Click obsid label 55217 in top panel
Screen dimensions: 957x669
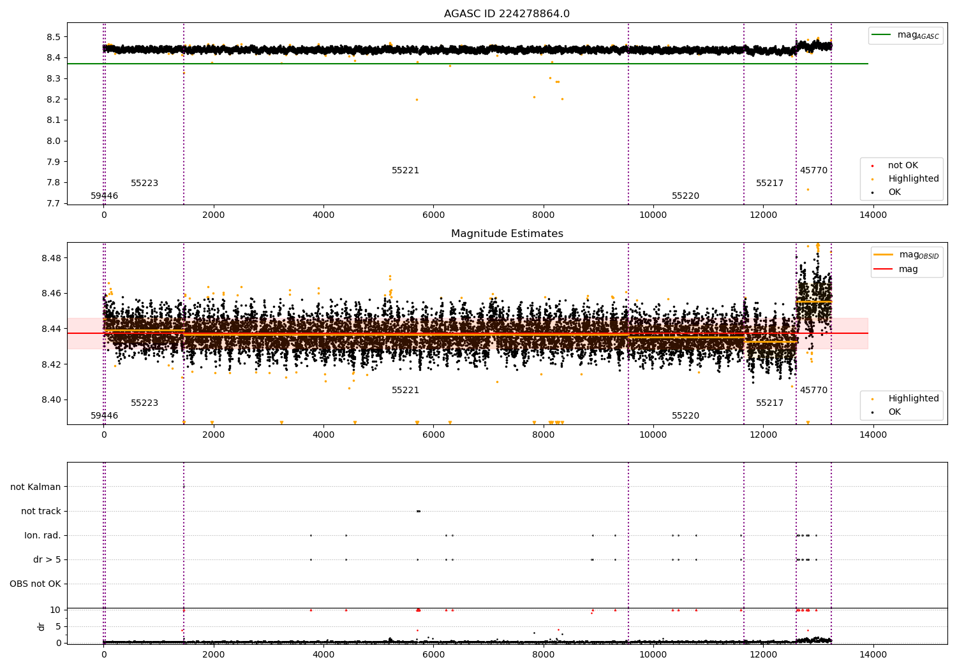click(769, 183)
